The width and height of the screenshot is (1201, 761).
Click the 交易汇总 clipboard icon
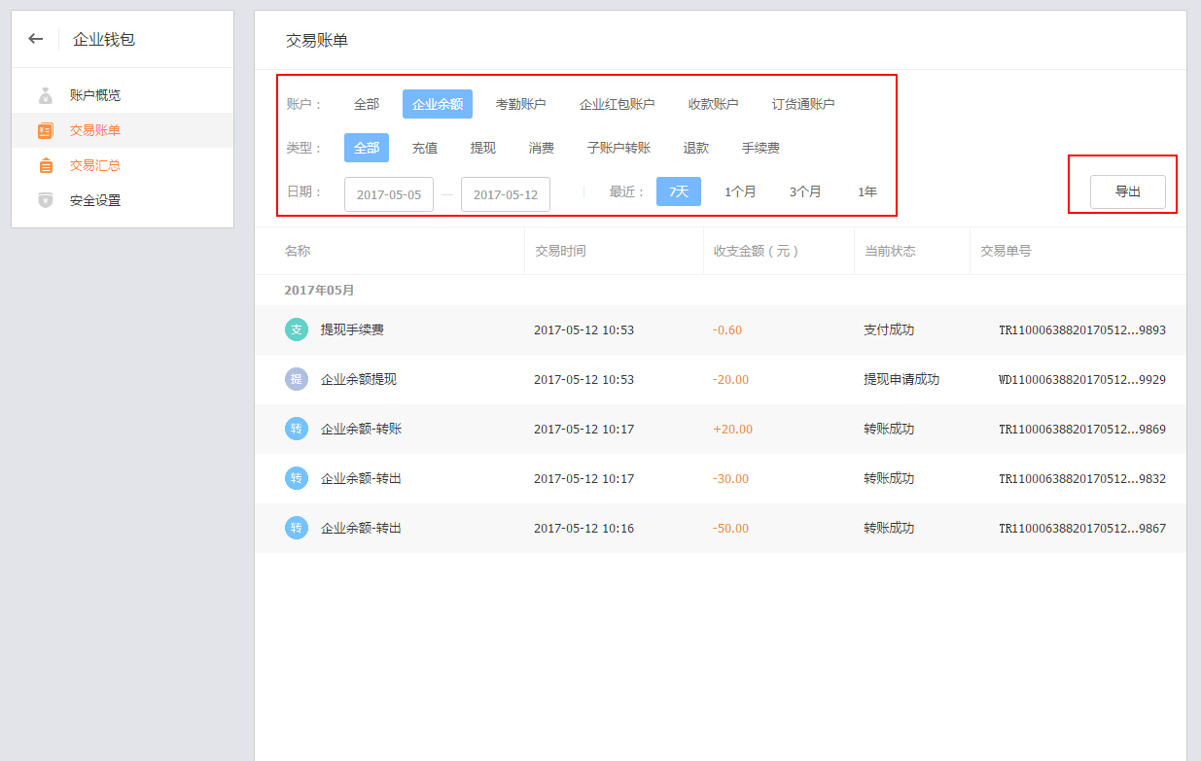pos(46,165)
